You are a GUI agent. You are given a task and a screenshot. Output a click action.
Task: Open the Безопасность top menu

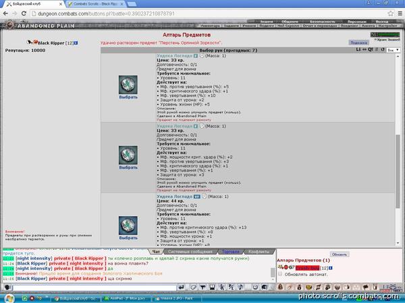[323, 22]
